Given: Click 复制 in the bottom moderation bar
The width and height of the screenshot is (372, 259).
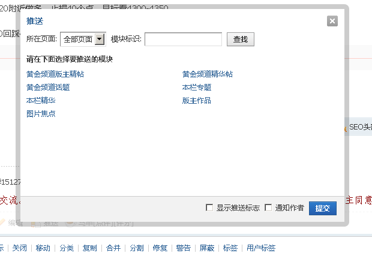Looking at the screenshot, I should (89, 248).
